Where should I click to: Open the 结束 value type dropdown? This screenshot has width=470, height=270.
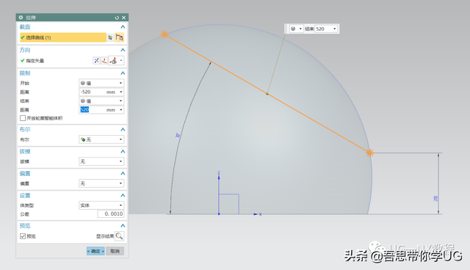point(101,101)
